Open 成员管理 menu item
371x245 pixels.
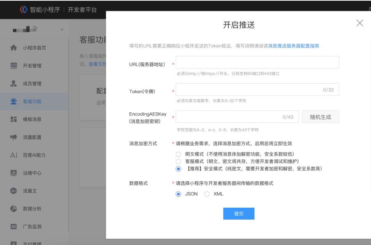(x=34, y=84)
